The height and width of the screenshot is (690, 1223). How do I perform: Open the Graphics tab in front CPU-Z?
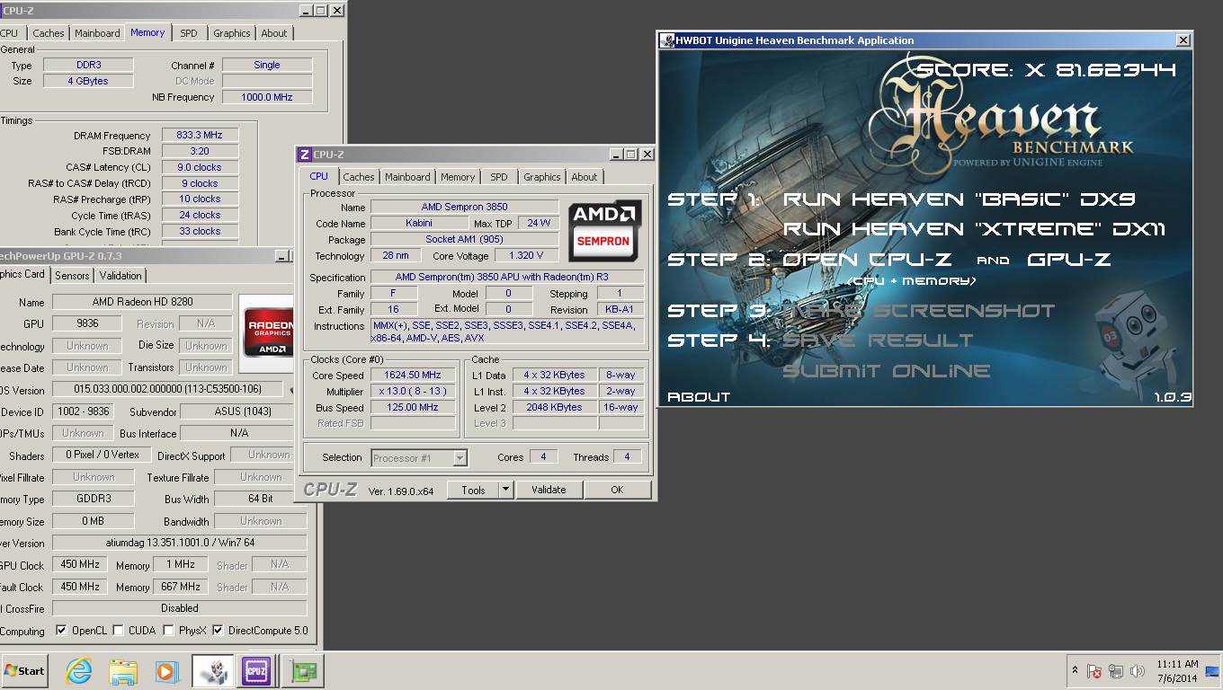click(542, 177)
